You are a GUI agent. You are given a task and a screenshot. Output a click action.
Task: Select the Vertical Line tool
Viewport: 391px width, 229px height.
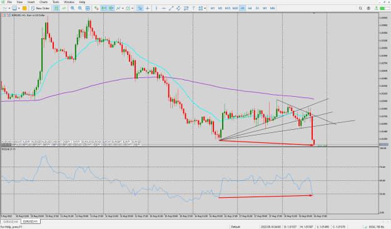click(x=156, y=8)
